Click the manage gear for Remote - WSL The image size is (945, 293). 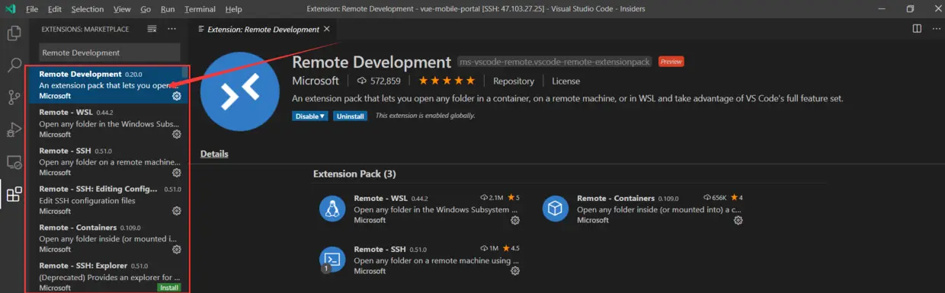[177, 134]
